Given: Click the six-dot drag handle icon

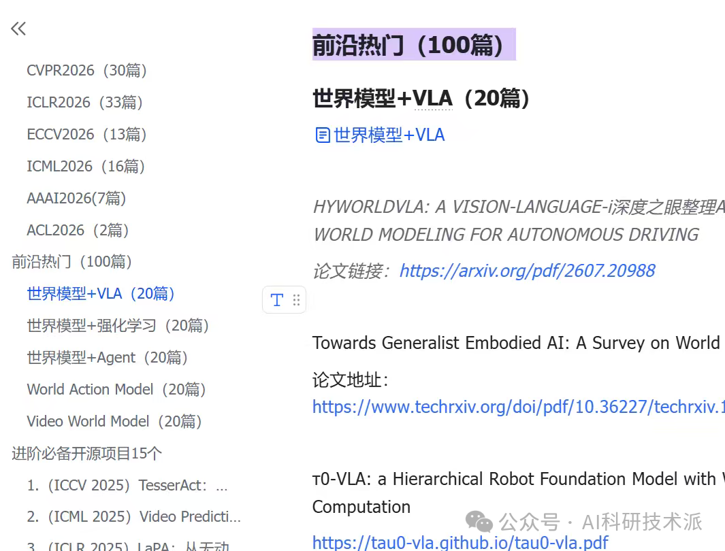Looking at the screenshot, I should point(296,300).
